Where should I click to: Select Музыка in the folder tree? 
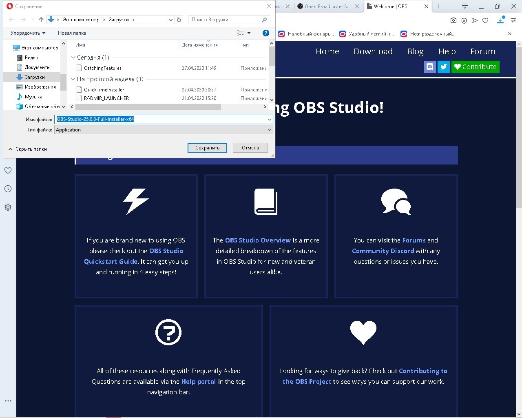33,97
